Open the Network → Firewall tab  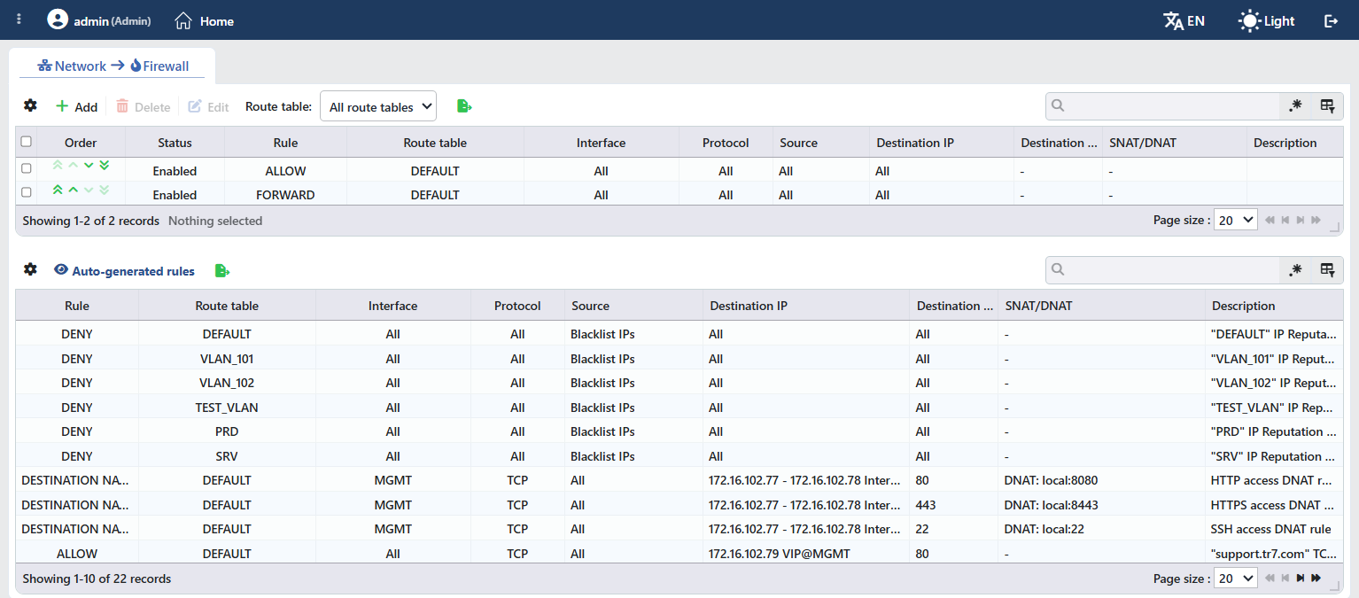pos(113,66)
